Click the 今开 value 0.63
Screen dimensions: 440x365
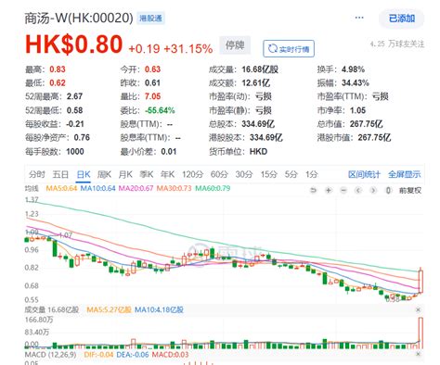[153, 69]
